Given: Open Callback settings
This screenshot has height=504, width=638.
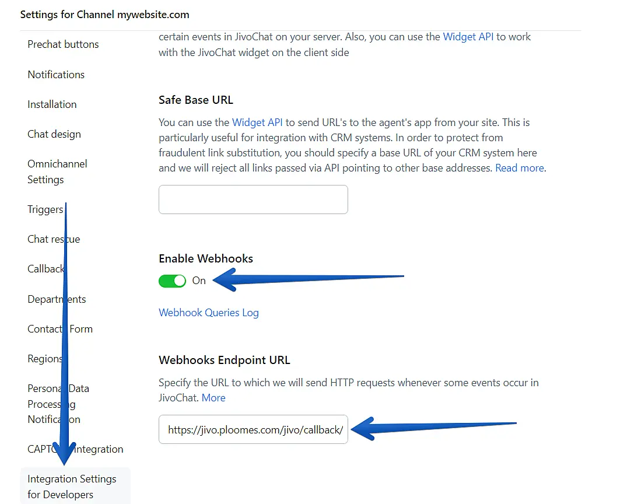Looking at the screenshot, I should (45, 269).
